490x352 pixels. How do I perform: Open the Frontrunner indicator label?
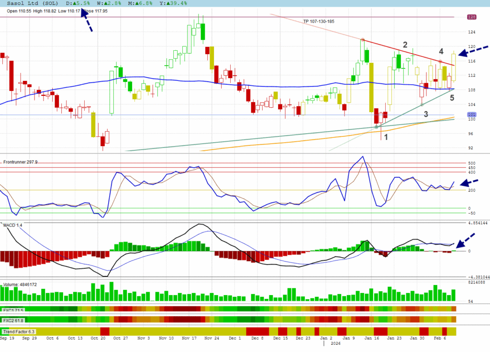[20, 162]
